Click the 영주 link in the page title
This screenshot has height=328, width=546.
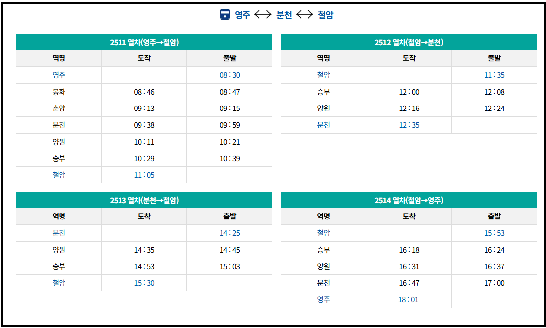point(243,14)
